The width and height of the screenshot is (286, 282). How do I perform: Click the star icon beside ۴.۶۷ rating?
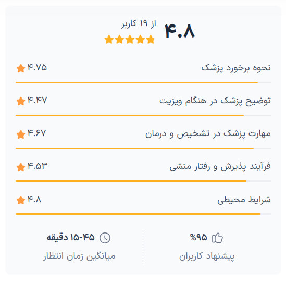(21, 134)
